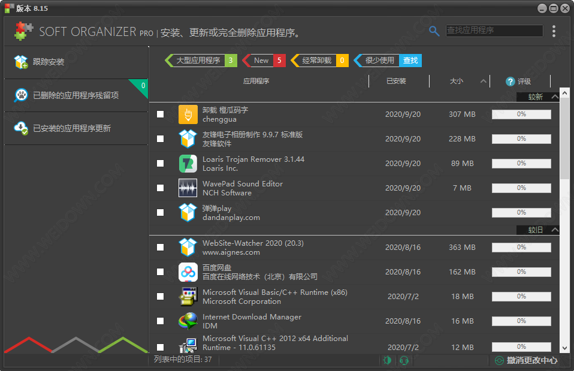The width and height of the screenshot is (574, 371).
Task: Click the scrollbar up arrow
Action: 564,93
